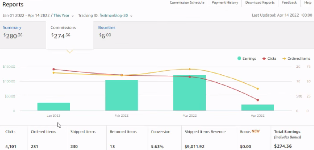Screen dimensions: 314x150
Task: Click the Apr 2022 axis label
Action: (x=257, y=115)
